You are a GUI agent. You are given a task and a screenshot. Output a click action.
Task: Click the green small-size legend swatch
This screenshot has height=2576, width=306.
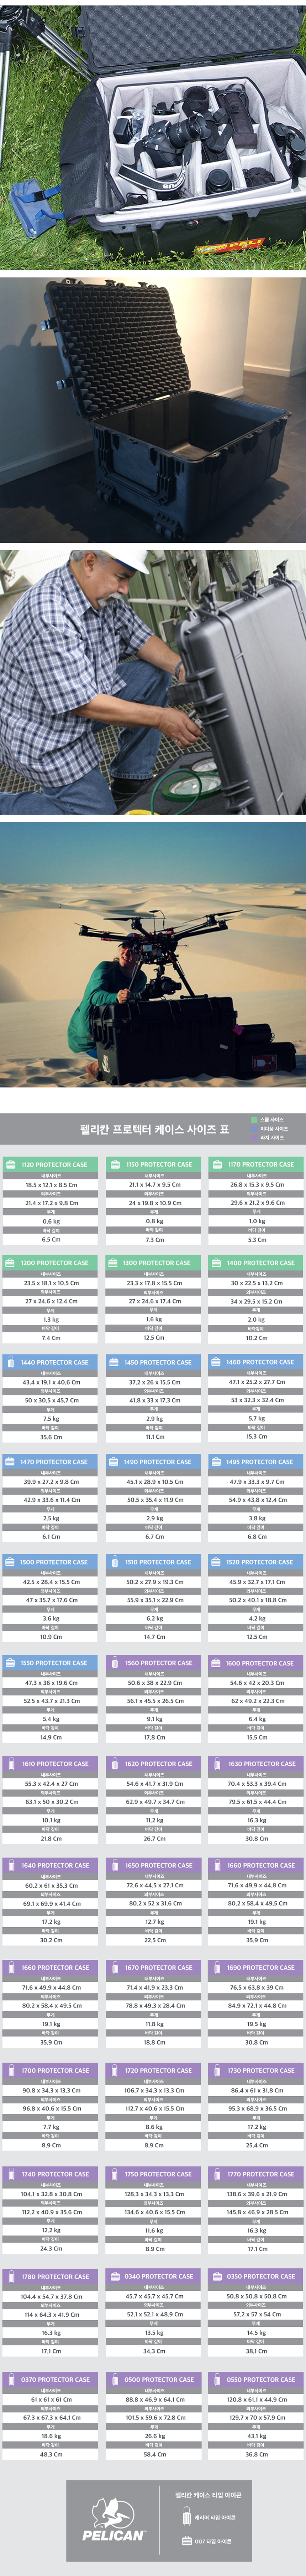(x=254, y=1120)
